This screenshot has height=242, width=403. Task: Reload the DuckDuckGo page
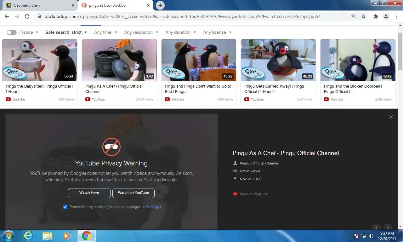pos(27,16)
